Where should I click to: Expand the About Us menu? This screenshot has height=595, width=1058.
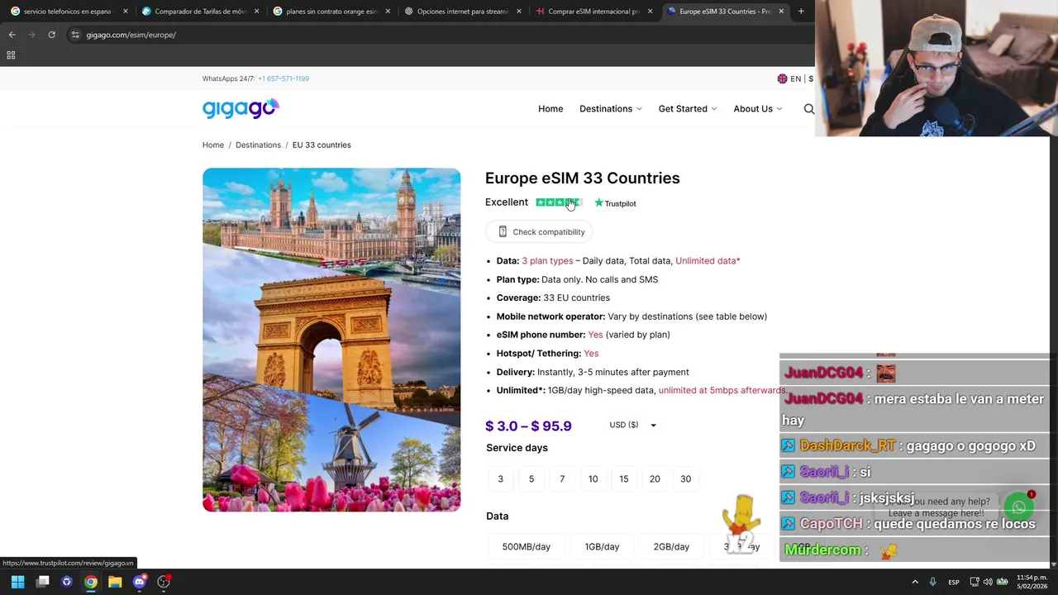point(757,109)
